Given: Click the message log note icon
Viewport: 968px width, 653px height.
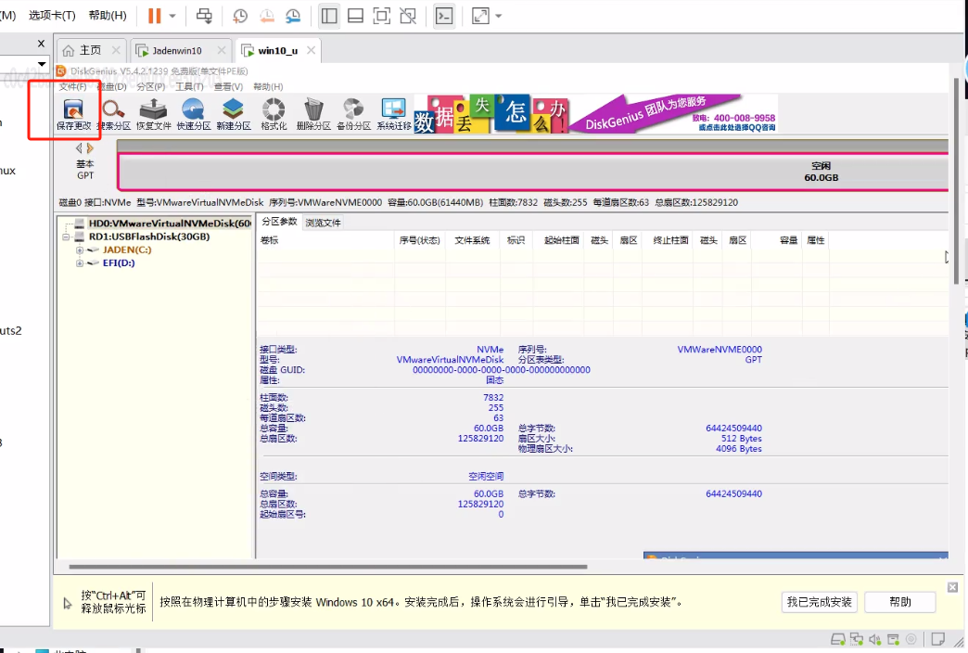Looking at the screenshot, I should coord(937,639).
